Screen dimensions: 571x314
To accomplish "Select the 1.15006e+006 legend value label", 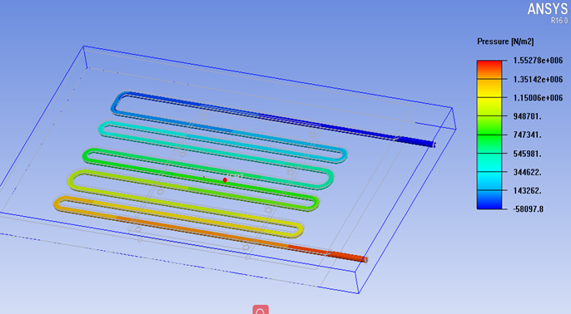I will pos(538,98).
